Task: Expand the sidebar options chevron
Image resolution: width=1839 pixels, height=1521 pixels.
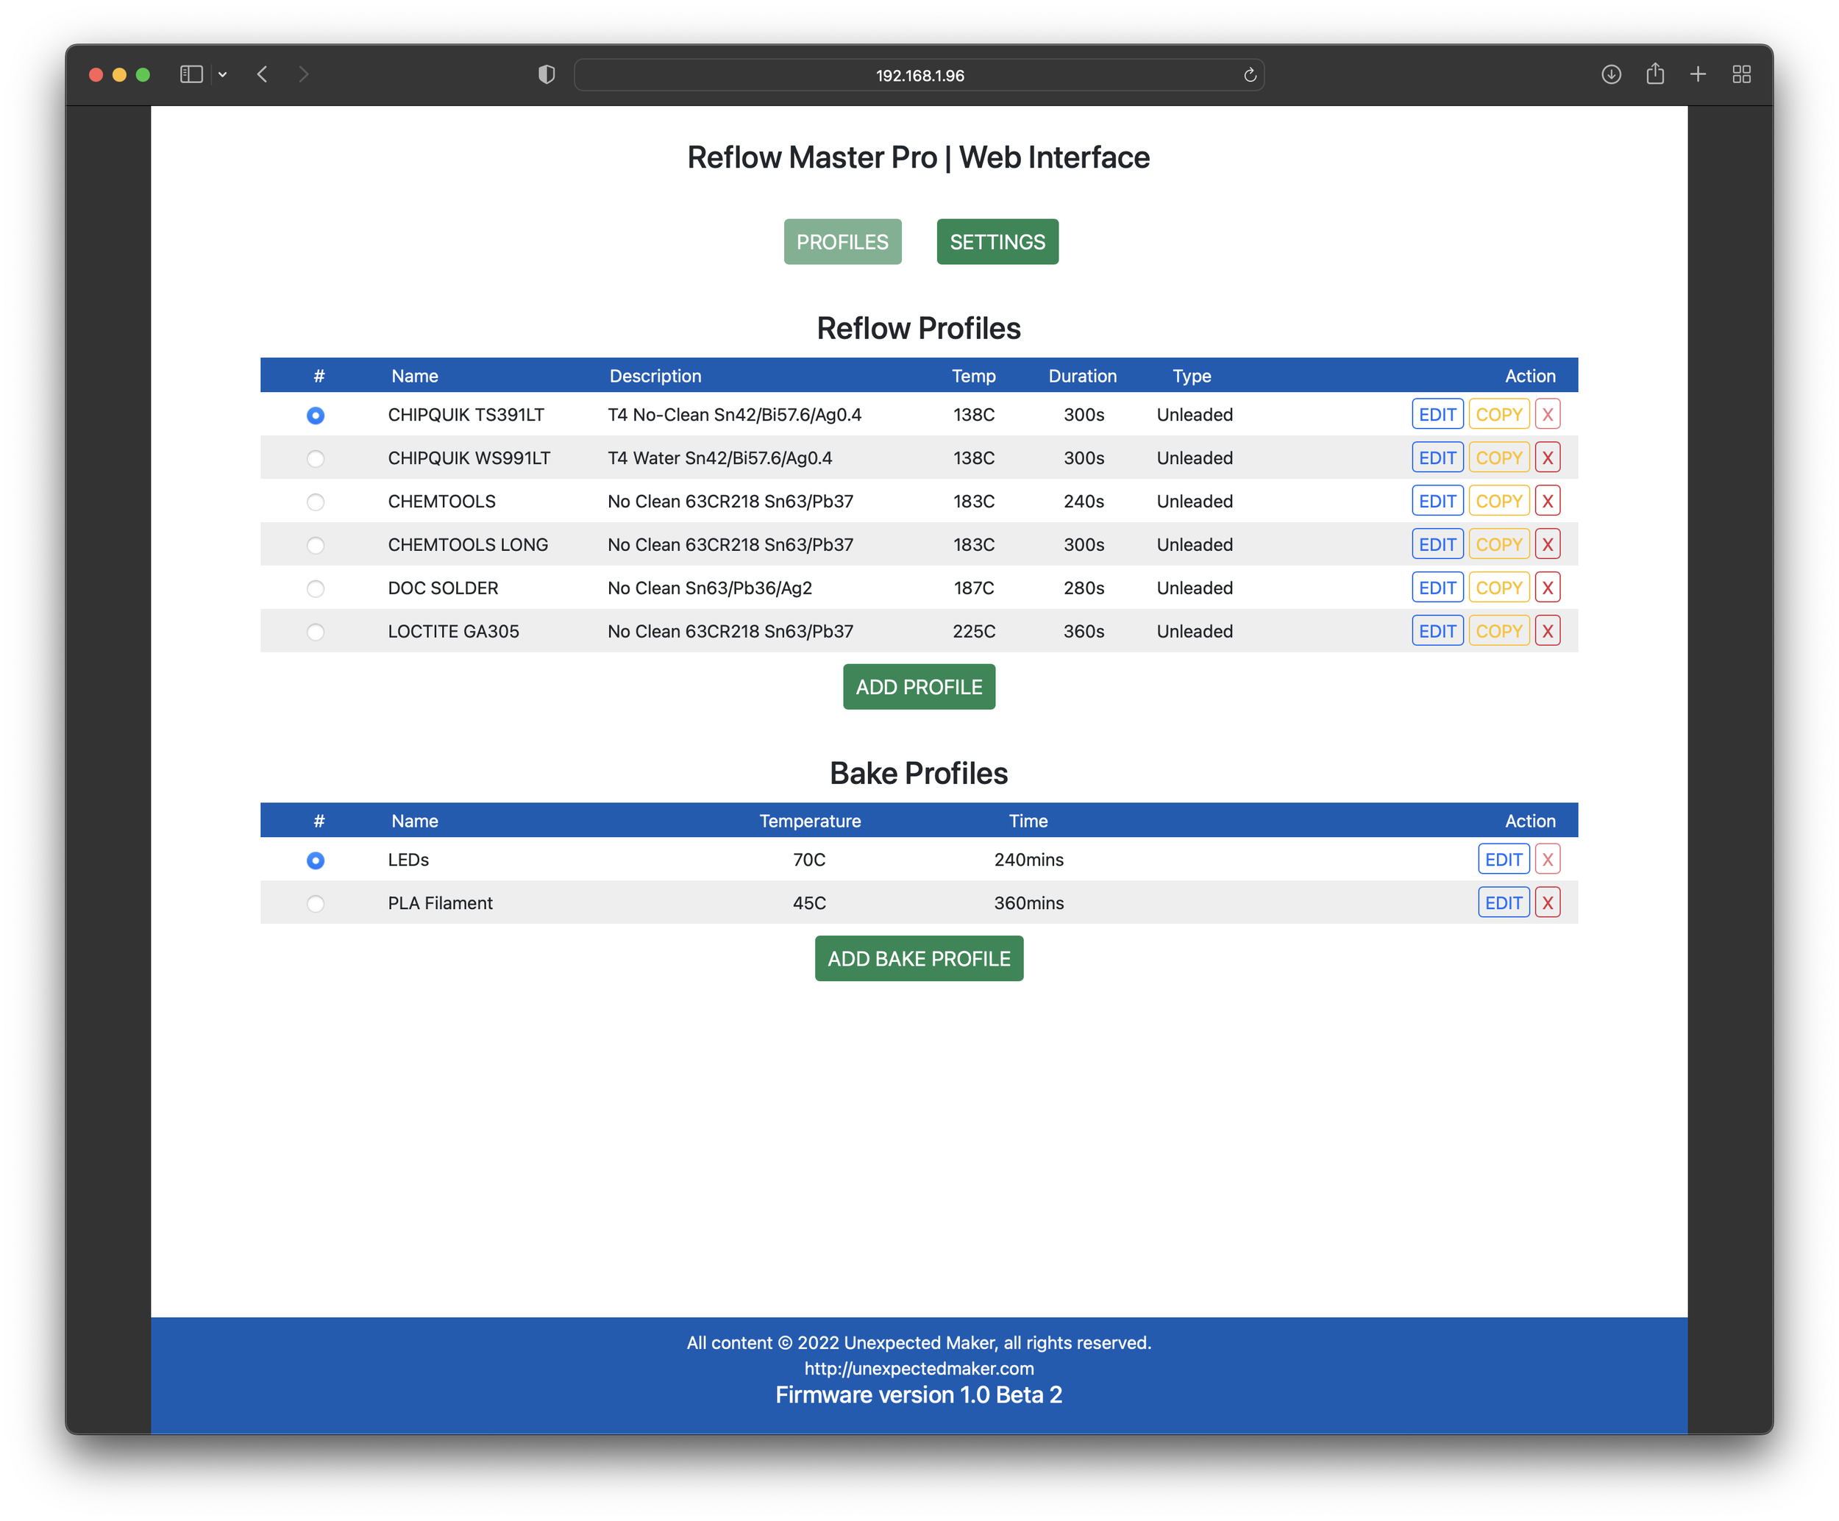Action: [x=222, y=74]
